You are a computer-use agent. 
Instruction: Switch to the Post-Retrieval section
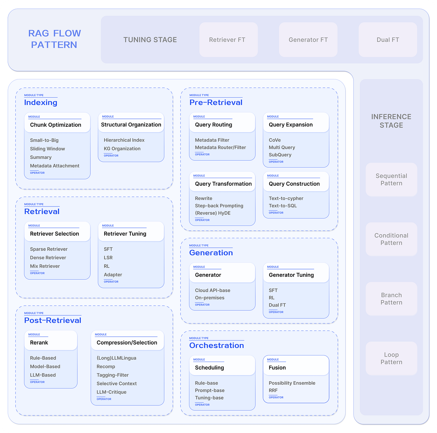click(52, 320)
